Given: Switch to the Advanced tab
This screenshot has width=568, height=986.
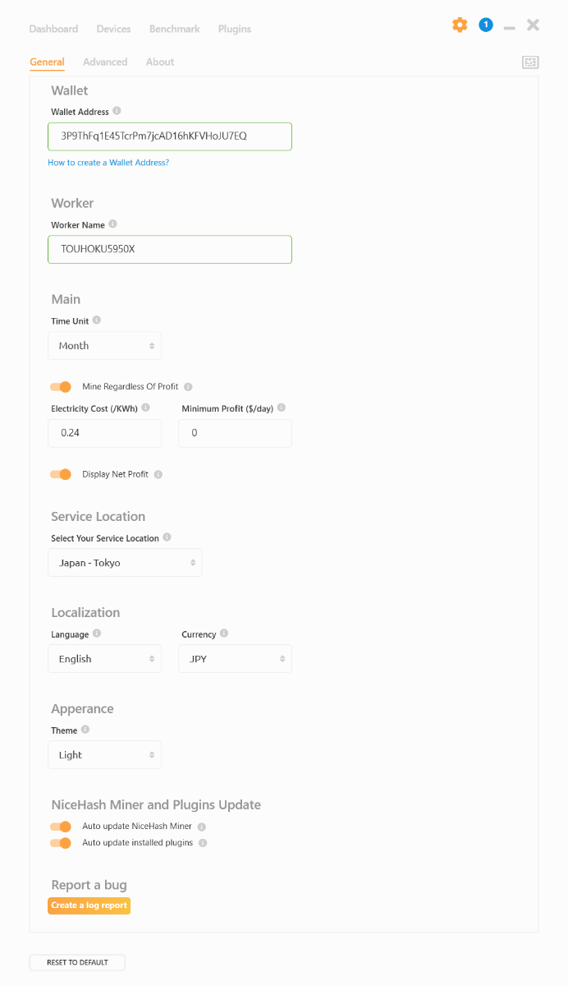Looking at the screenshot, I should click(105, 62).
